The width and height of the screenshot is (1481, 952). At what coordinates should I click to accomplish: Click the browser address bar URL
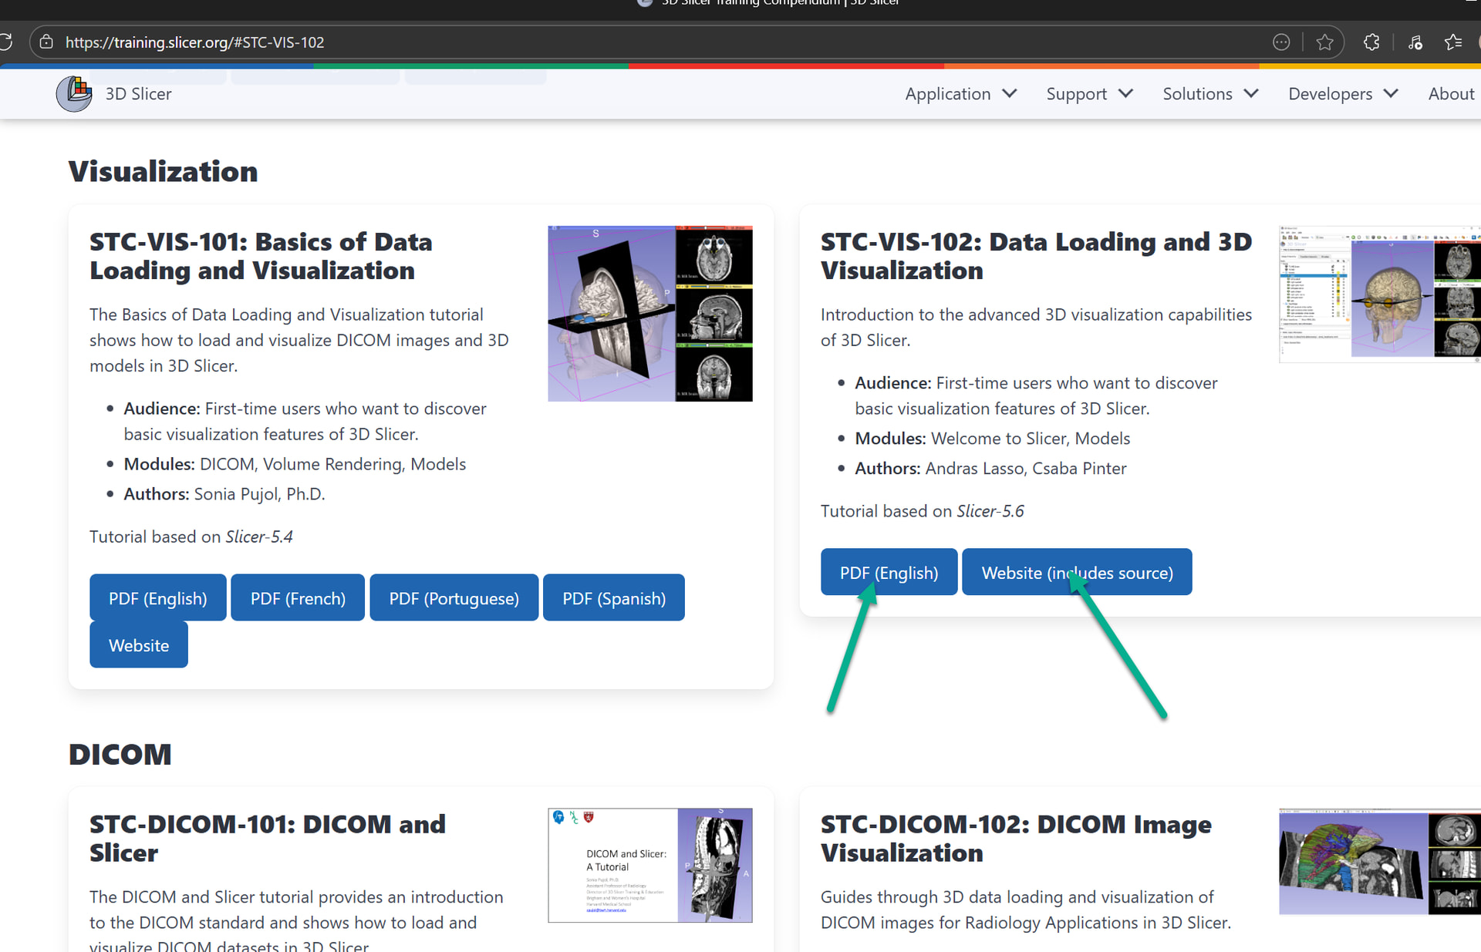coord(194,42)
